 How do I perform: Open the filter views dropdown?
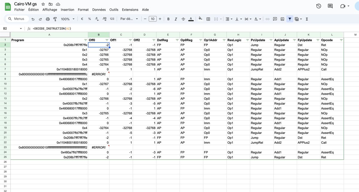[x=298, y=19]
